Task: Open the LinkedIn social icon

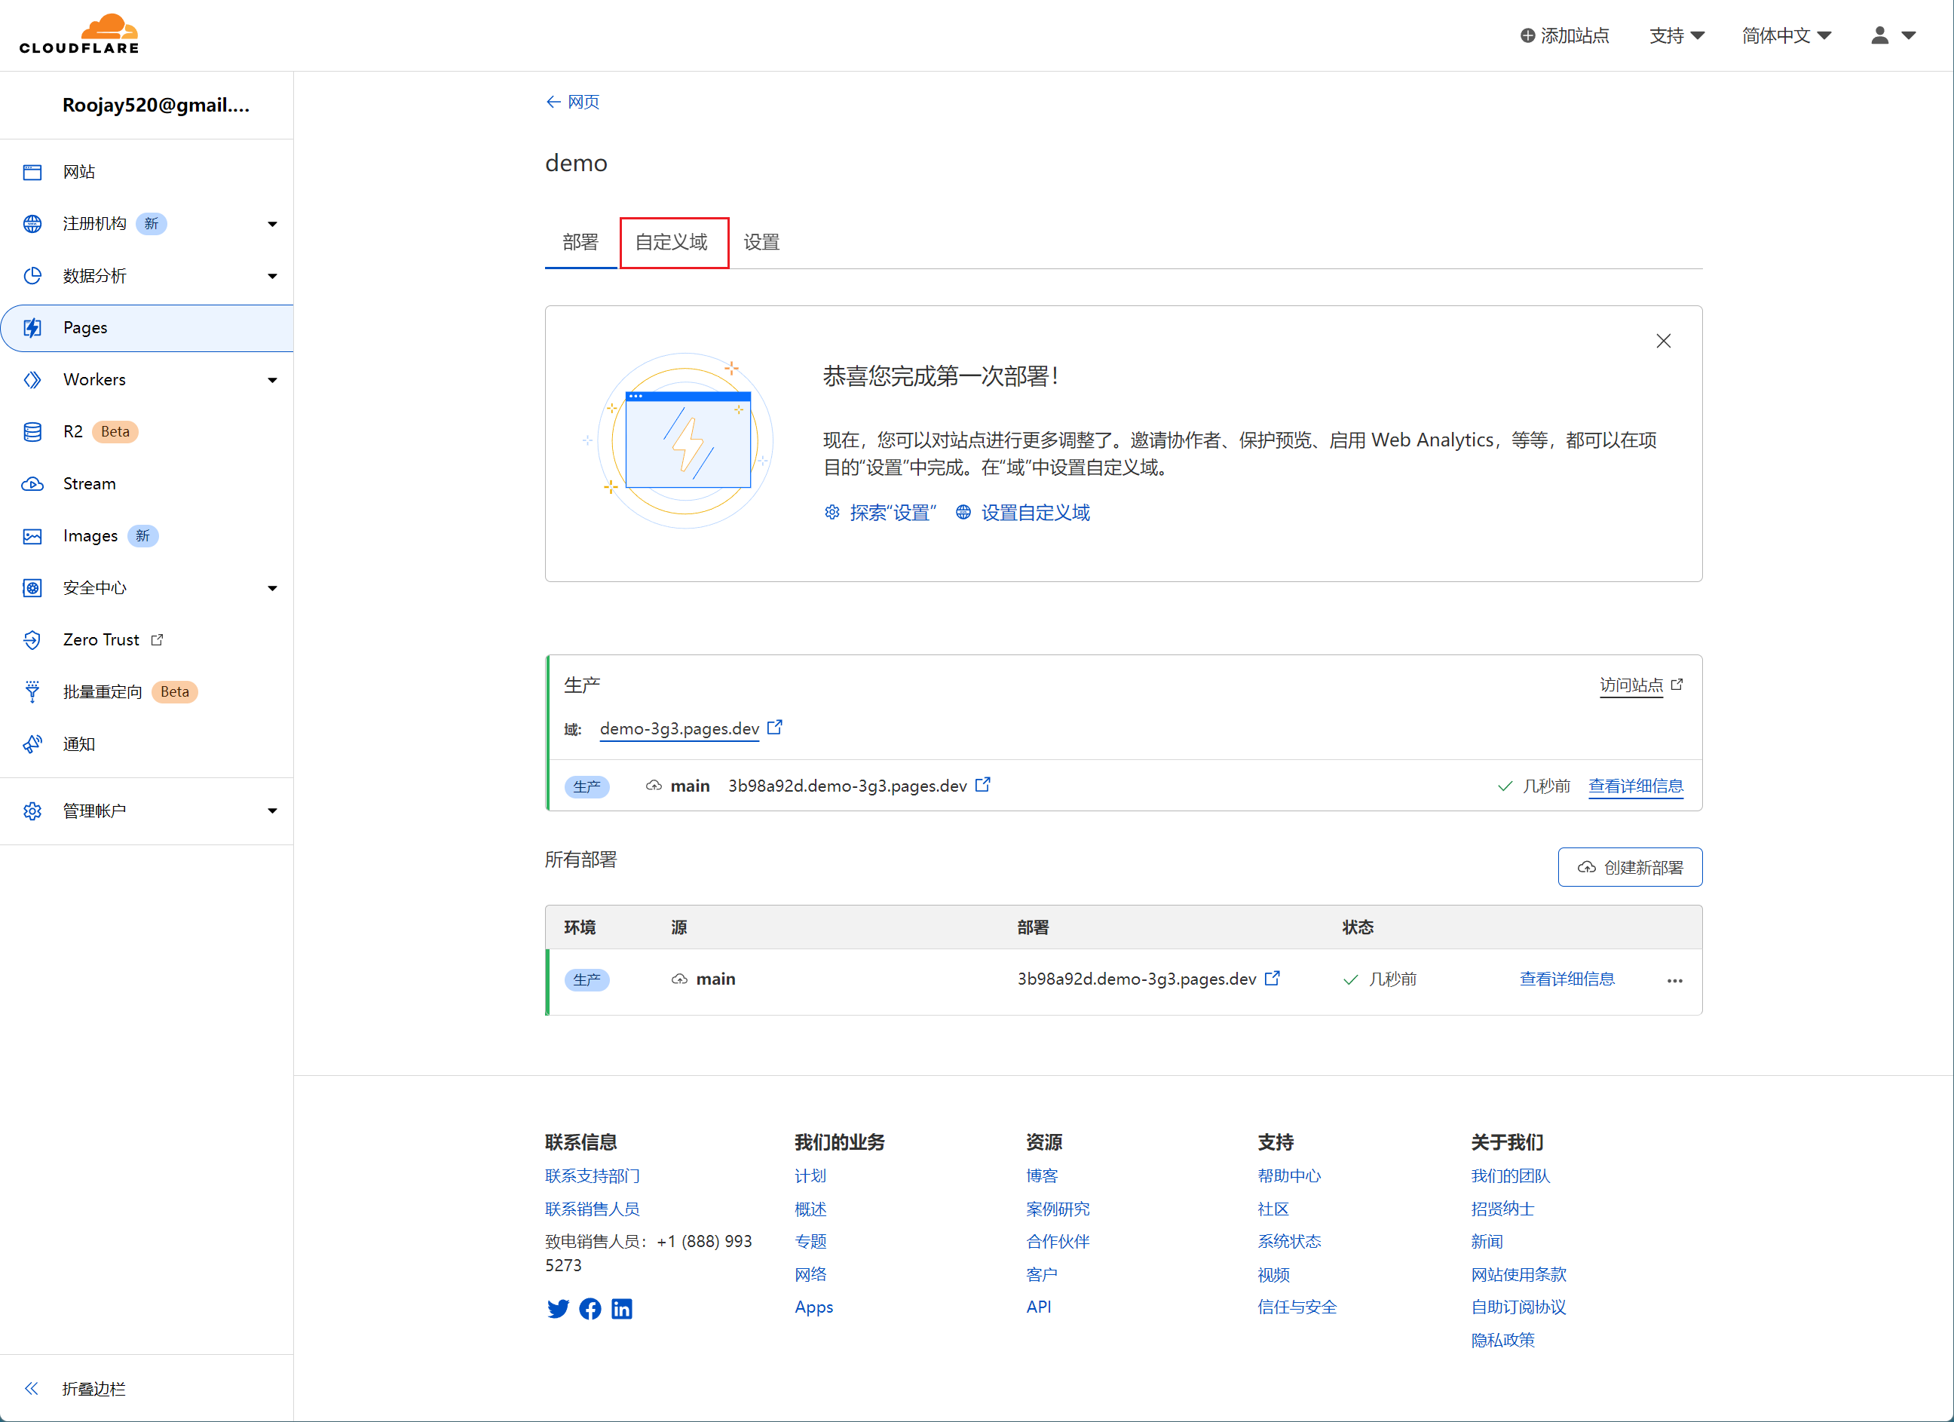Action: pos(622,1308)
